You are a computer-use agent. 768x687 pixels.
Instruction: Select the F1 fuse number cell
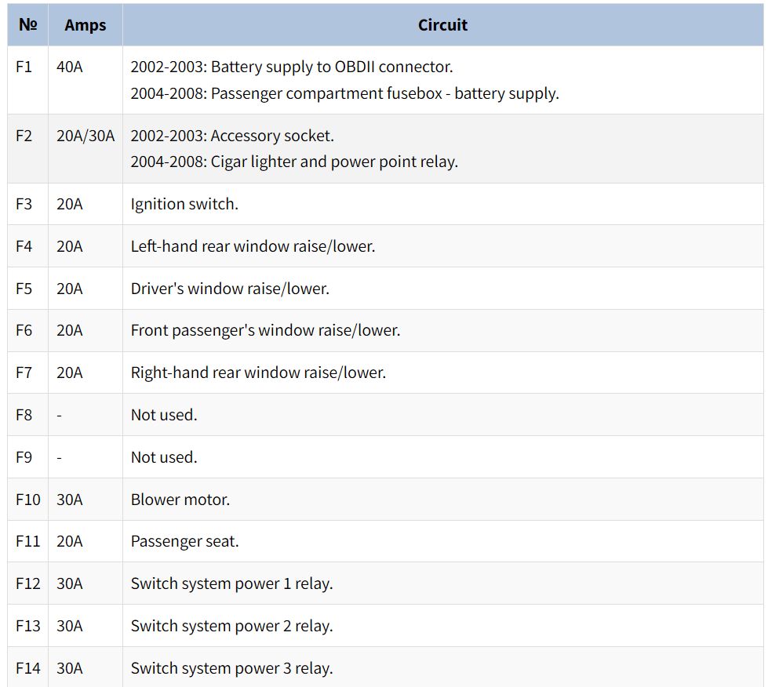pos(24,67)
